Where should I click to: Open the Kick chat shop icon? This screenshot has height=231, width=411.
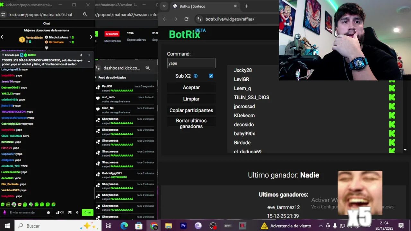pos(70,212)
